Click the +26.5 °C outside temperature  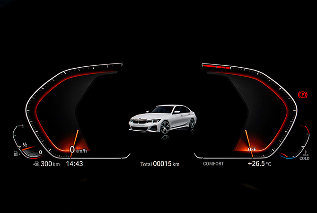[x=259, y=164]
